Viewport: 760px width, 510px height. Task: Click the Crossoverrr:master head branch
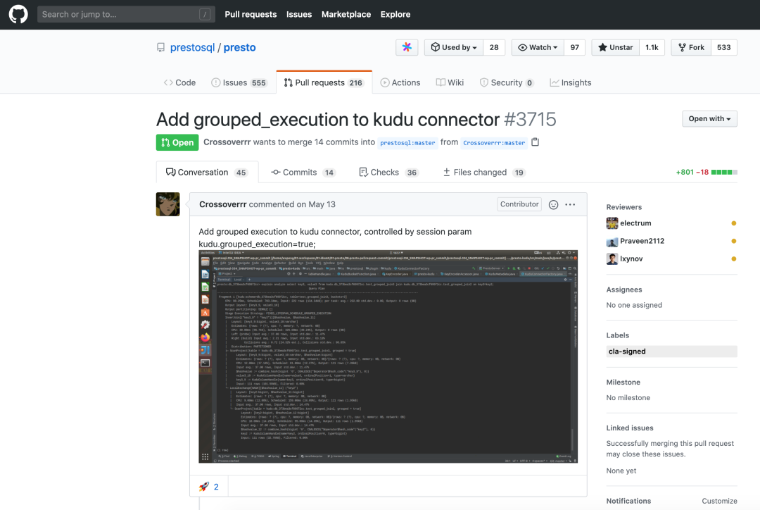pyautogui.click(x=494, y=143)
